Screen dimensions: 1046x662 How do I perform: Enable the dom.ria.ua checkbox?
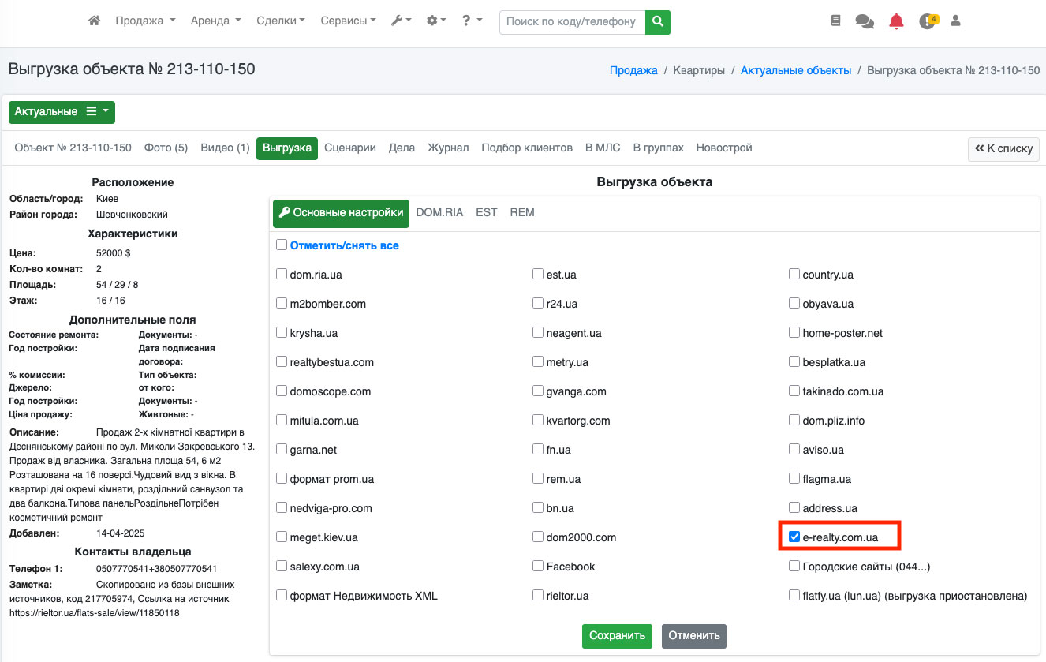(x=282, y=275)
